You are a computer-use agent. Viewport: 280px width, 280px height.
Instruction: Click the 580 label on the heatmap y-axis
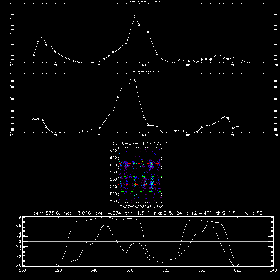[x=114, y=172]
